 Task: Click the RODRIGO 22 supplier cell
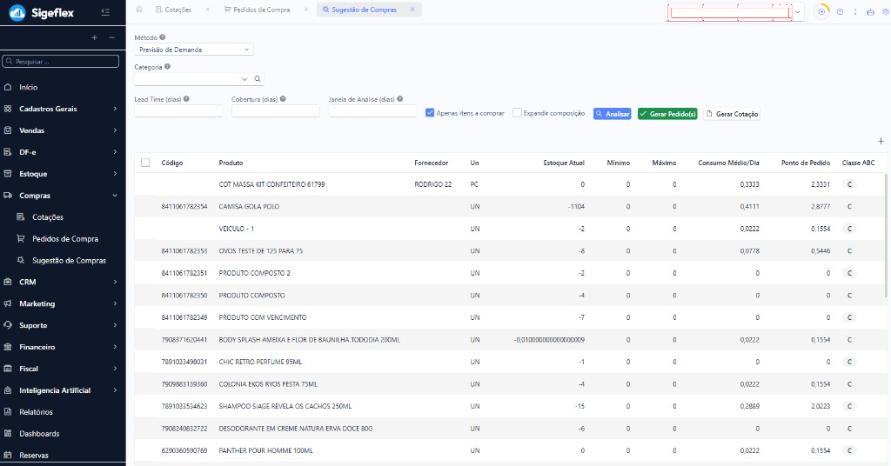[433, 184]
